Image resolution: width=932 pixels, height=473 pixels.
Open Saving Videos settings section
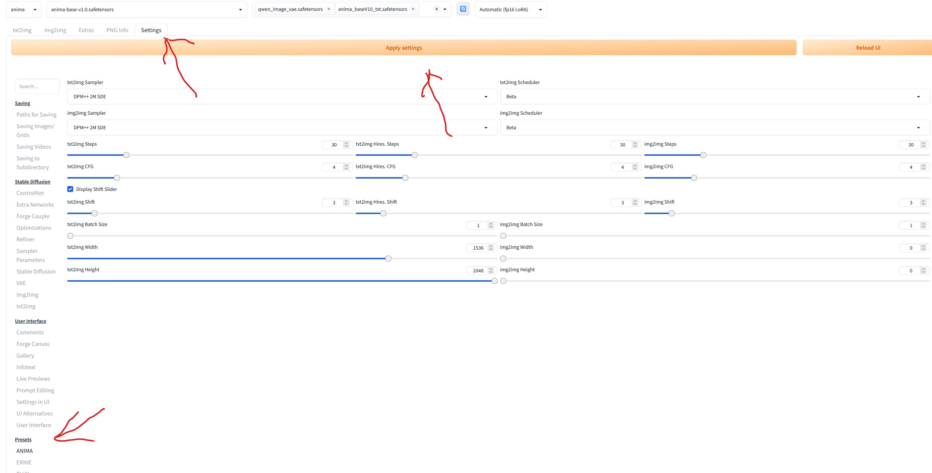tap(34, 147)
